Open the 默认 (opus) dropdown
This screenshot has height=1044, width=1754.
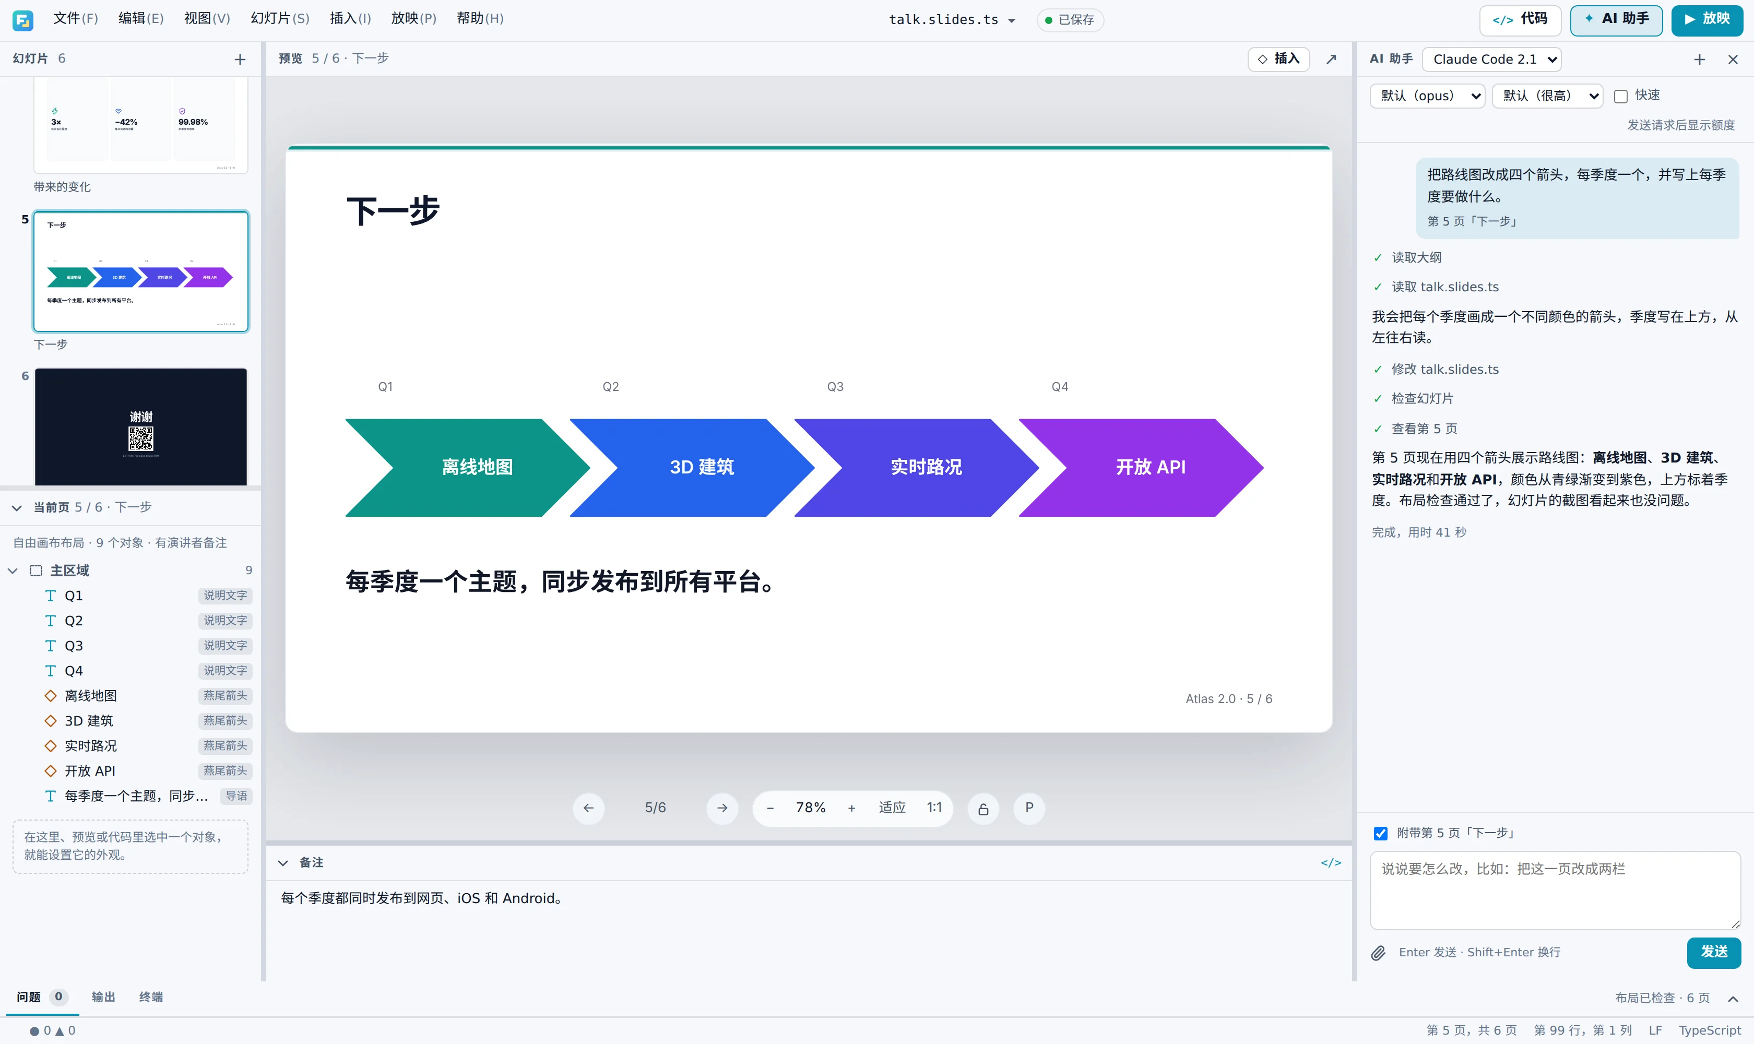pos(1427,97)
